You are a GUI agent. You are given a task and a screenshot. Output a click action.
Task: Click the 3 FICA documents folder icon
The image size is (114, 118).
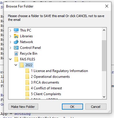click(x=27, y=82)
